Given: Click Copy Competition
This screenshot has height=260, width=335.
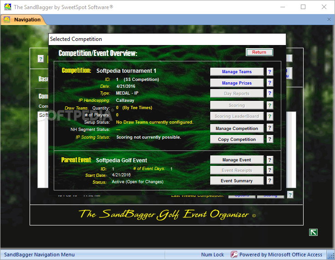Looking at the screenshot, I should point(237,139).
